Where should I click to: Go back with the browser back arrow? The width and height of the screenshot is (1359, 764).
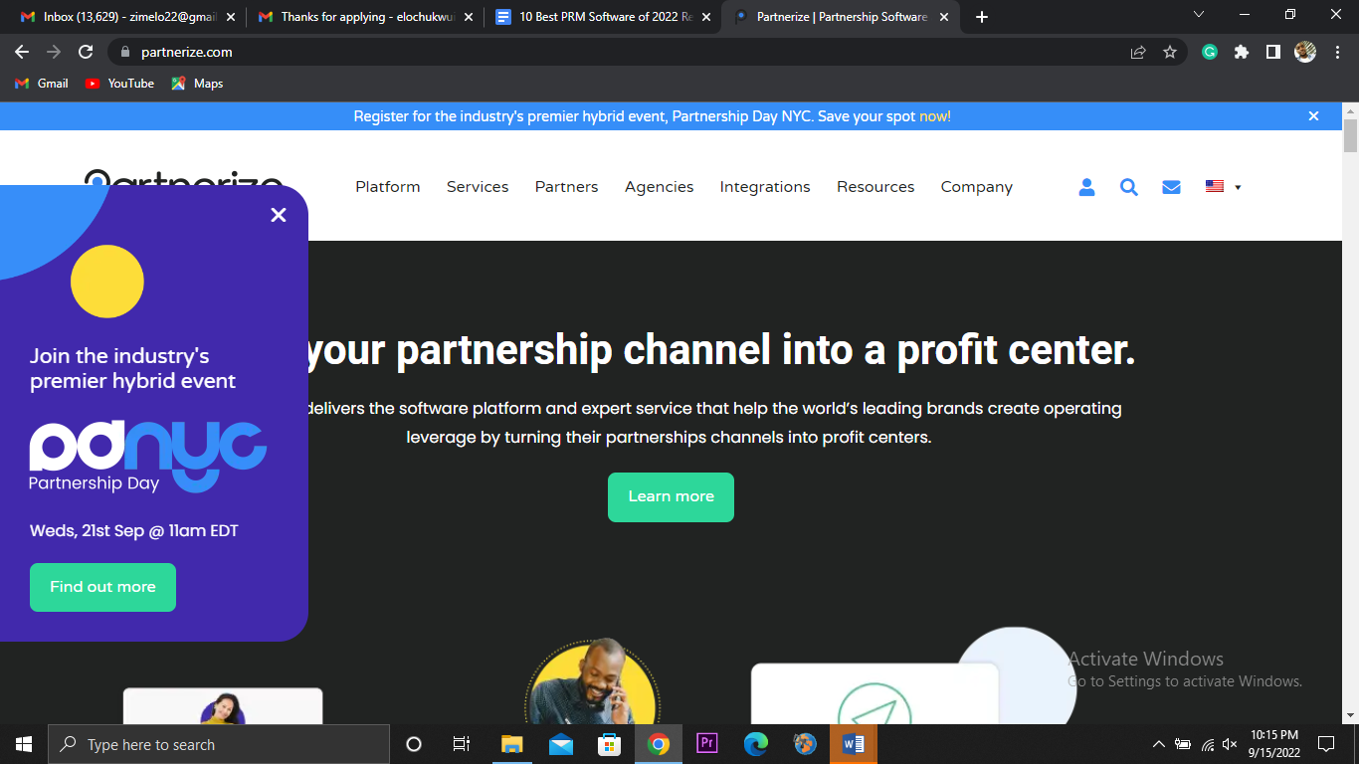pos(22,52)
